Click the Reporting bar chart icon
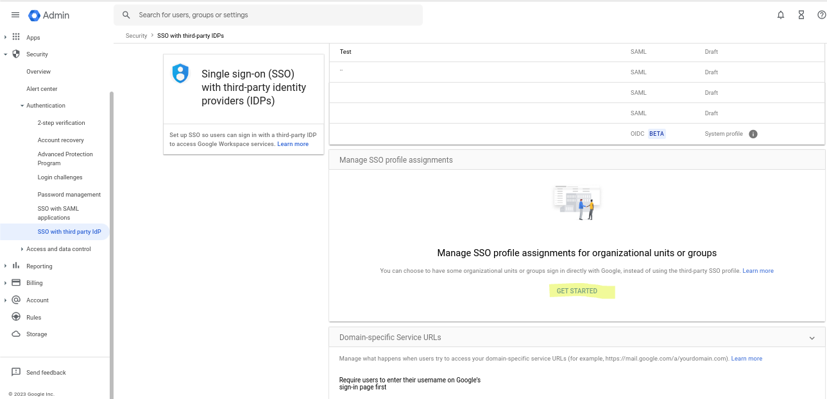The height and width of the screenshot is (399, 827). click(16, 266)
